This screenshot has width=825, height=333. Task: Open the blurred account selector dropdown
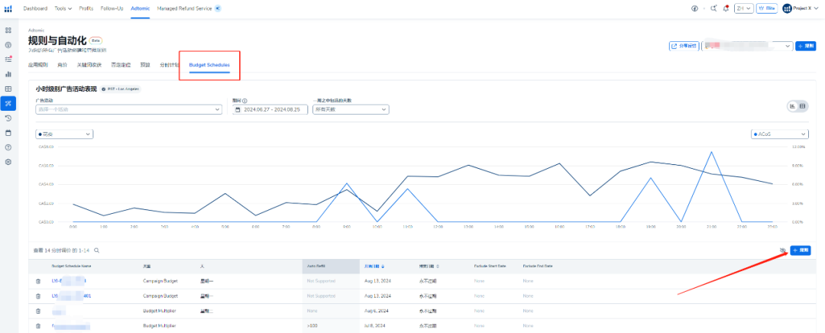click(747, 47)
